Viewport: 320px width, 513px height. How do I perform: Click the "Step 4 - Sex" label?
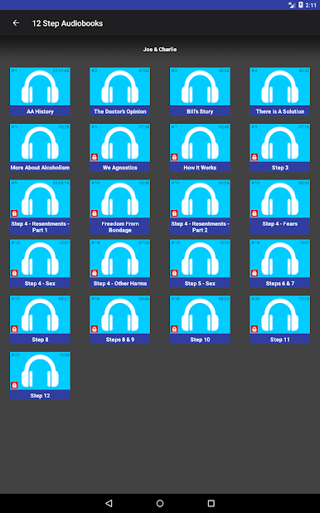pos(40,283)
